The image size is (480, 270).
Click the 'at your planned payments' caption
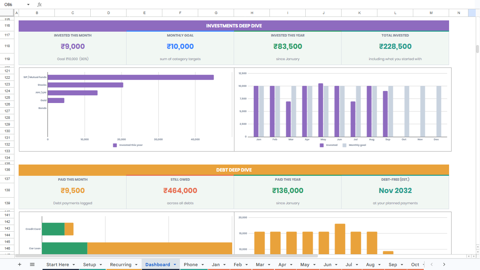coord(395,203)
